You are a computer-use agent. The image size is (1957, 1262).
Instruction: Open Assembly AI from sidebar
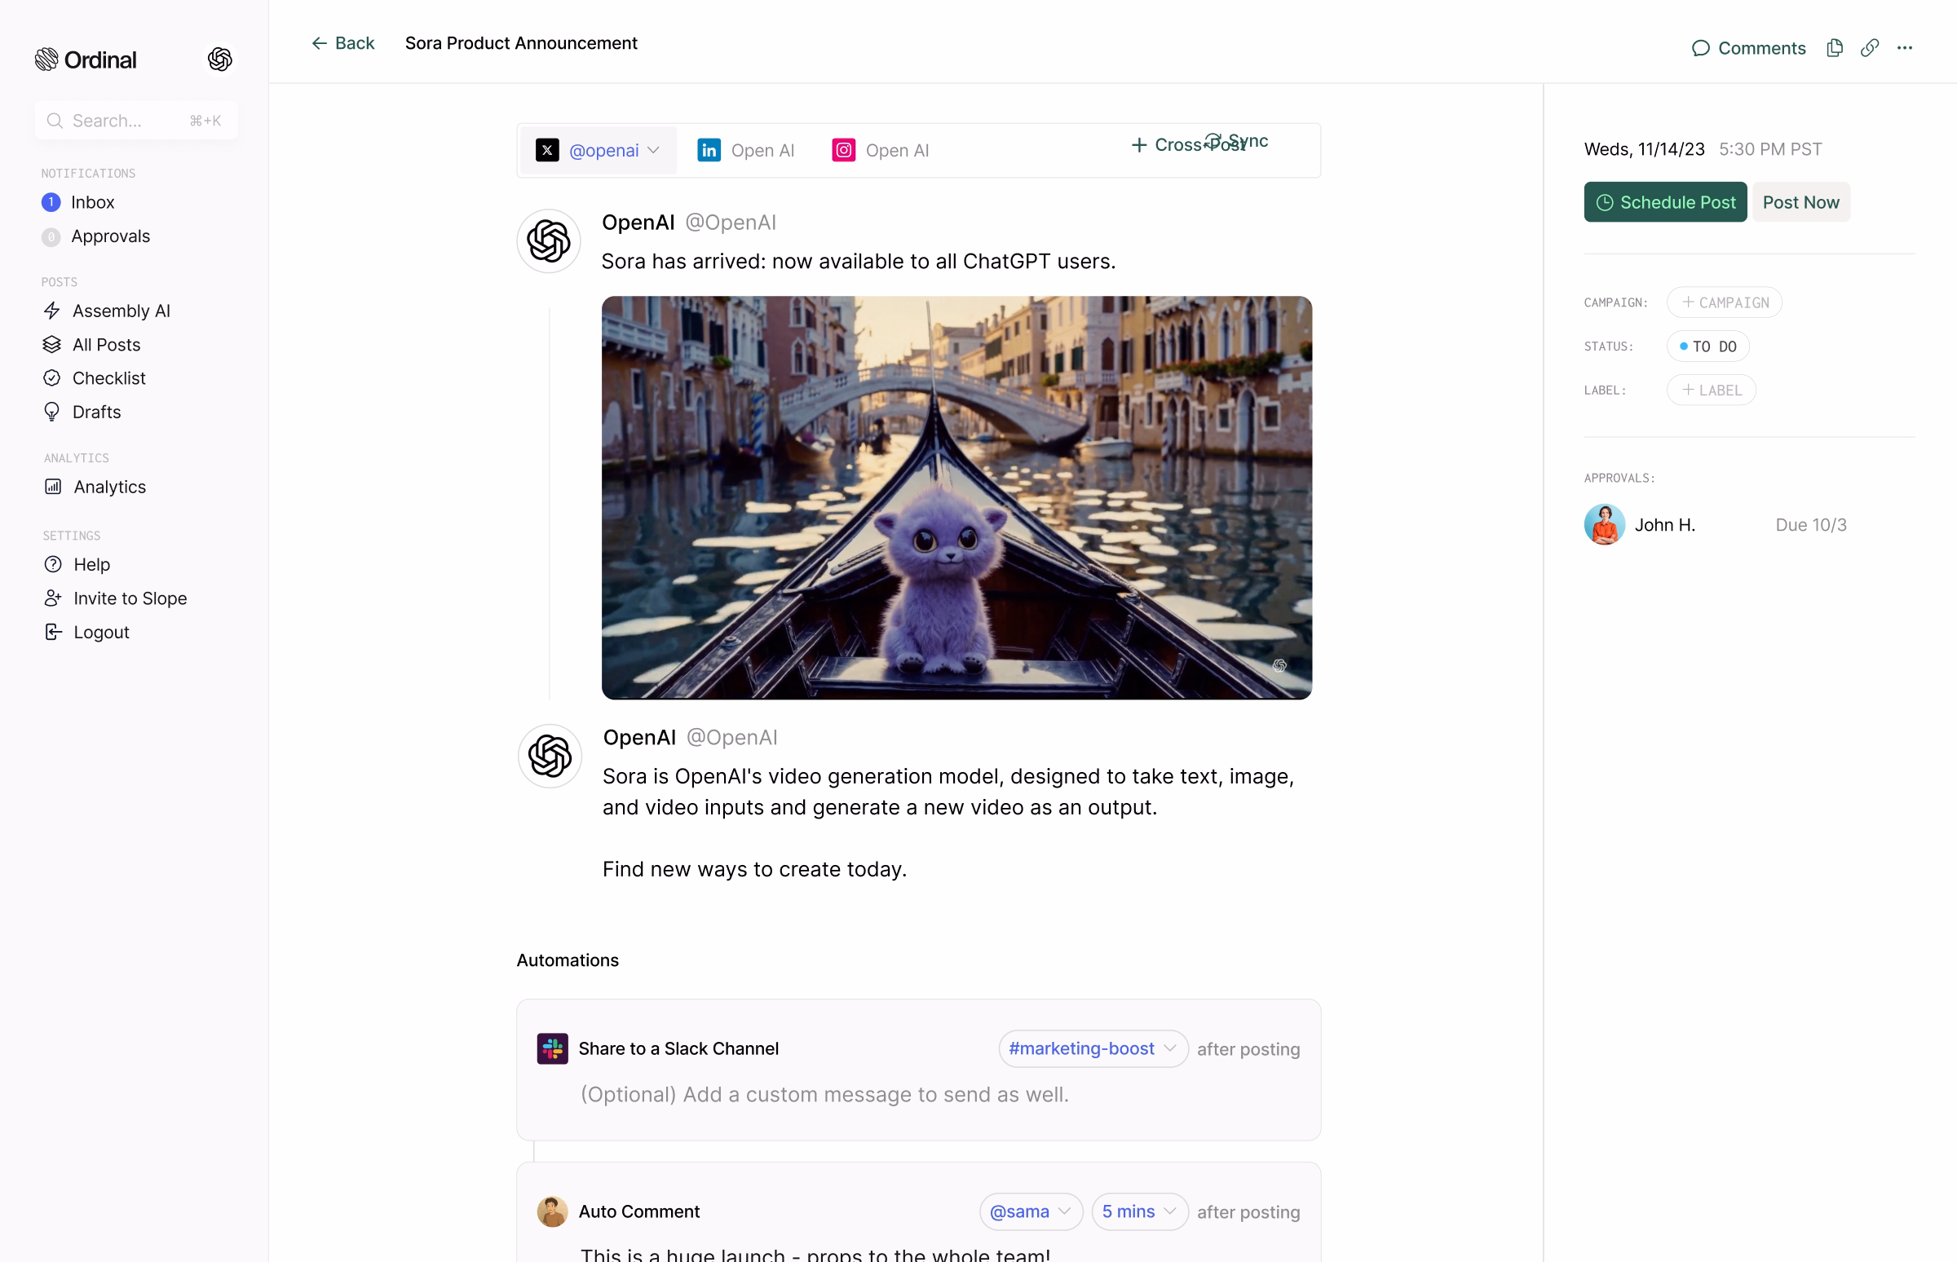click(121, 311)
